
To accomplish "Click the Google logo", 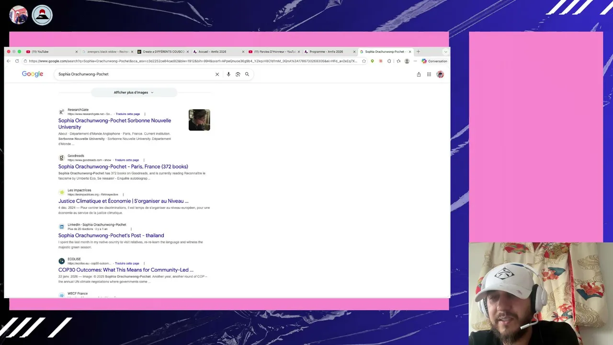I will [x=33, y=74].
